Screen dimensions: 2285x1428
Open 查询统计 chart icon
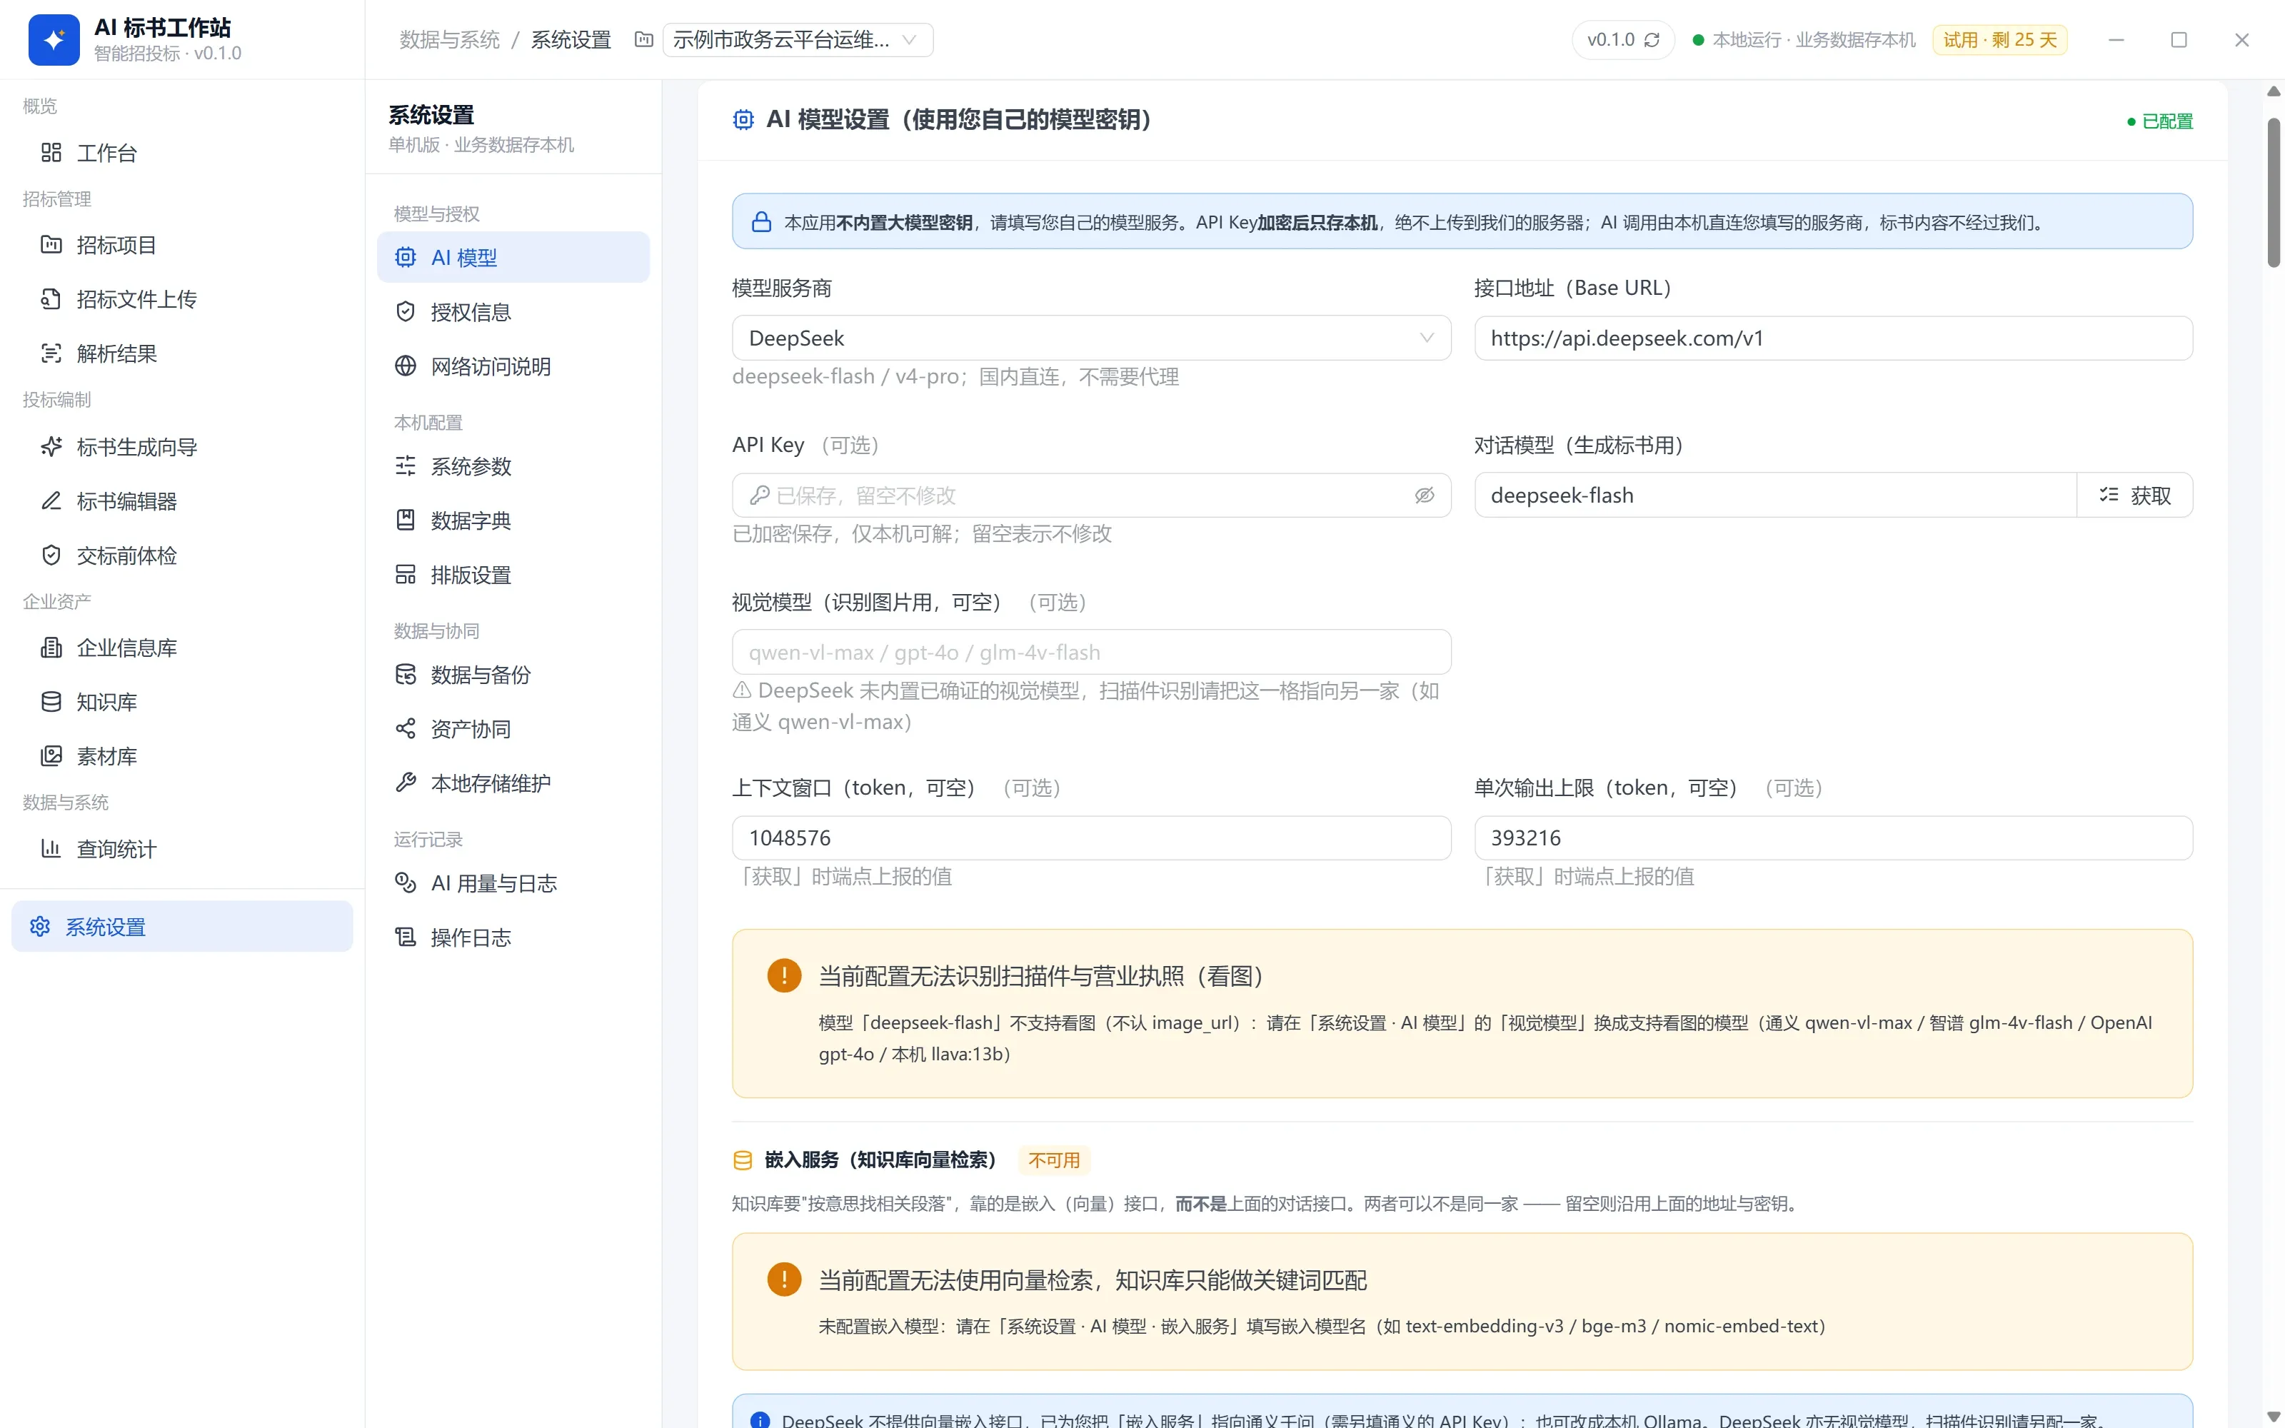[51, 848]
